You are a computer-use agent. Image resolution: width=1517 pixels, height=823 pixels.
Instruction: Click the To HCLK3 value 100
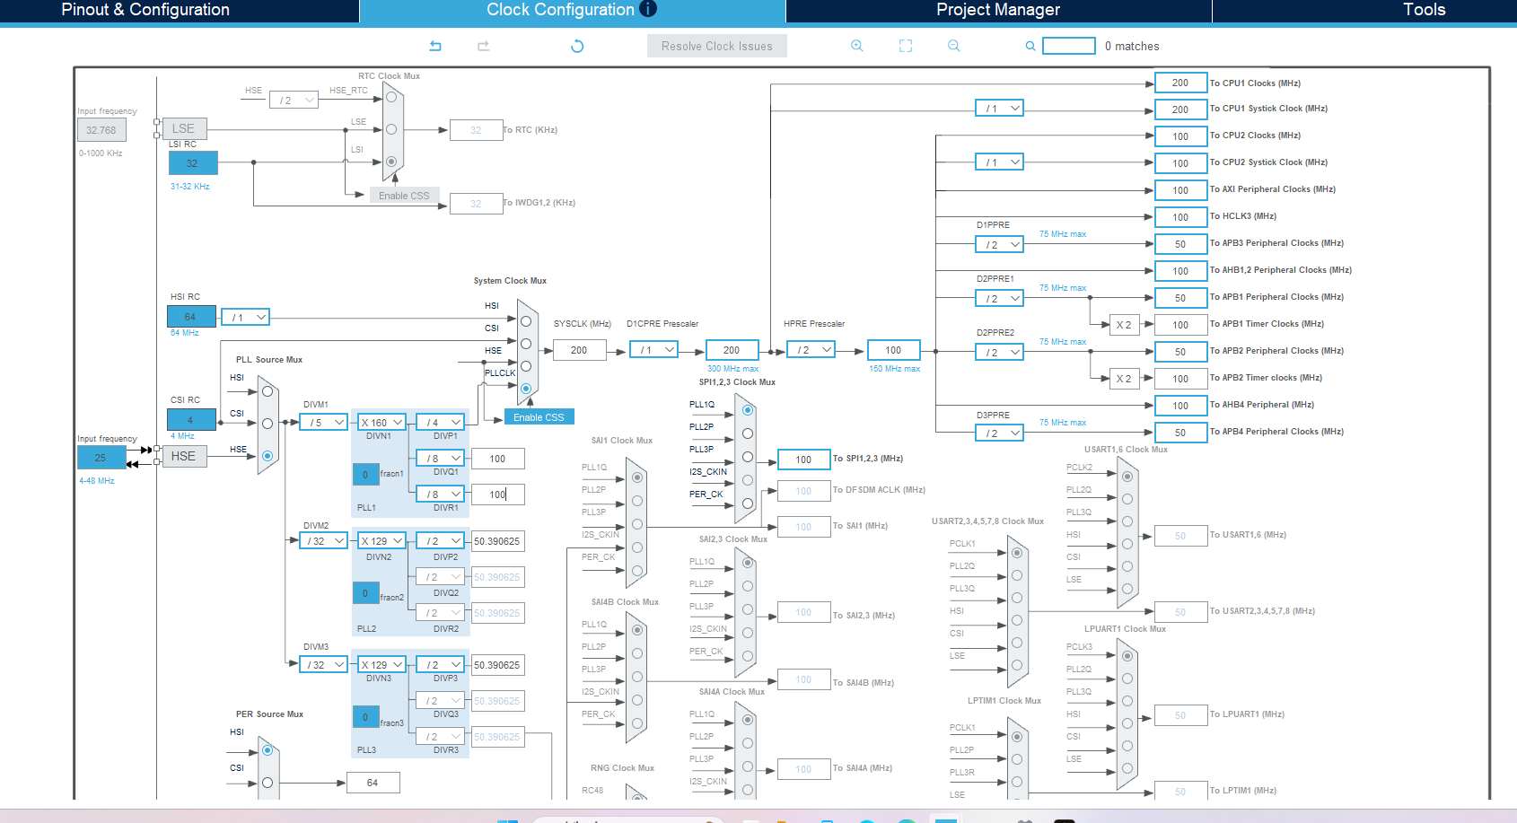1180,217
